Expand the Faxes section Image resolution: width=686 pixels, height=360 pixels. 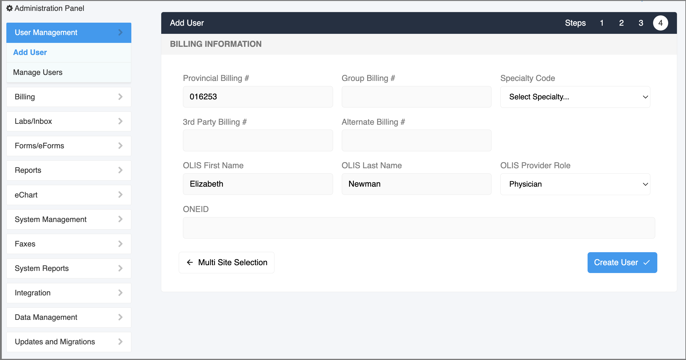point(69,244)
